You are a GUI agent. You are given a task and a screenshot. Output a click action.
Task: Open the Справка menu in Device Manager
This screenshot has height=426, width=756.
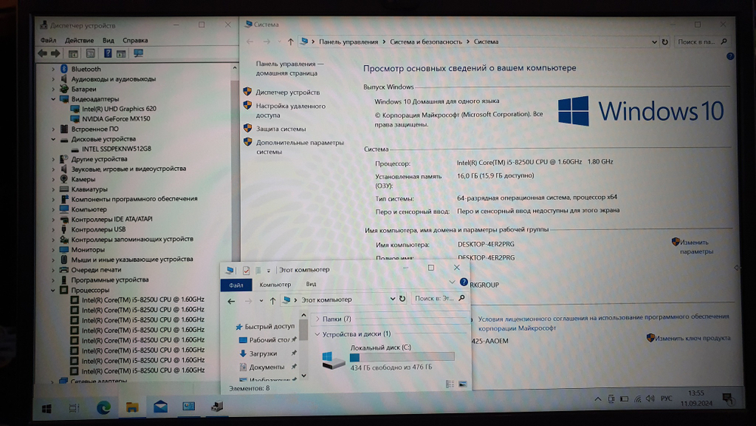coord(135,40)
